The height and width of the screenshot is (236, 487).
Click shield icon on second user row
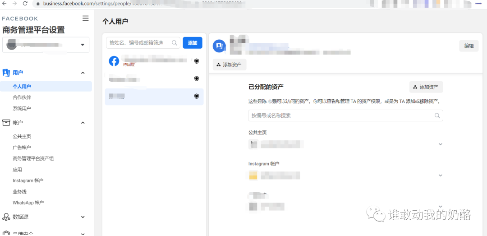click(x=196, y=79)
